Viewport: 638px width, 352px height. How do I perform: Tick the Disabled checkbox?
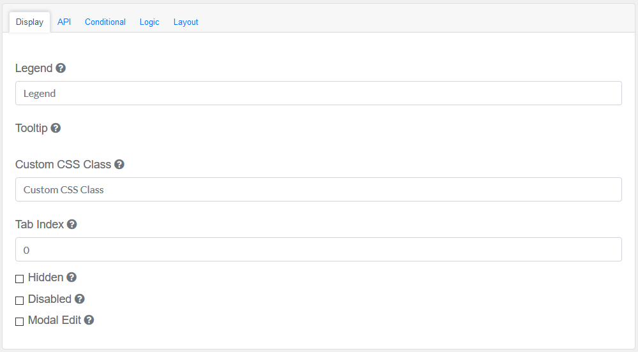(x=20, y=300)
